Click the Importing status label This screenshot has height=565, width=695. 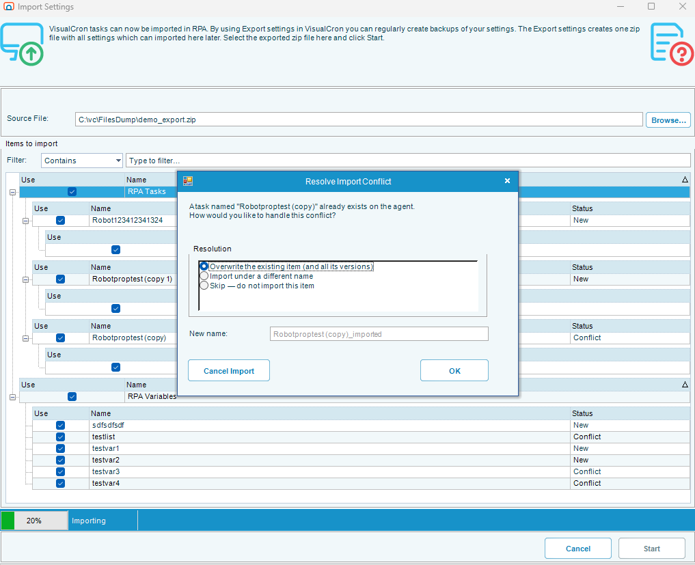(89, 521)
